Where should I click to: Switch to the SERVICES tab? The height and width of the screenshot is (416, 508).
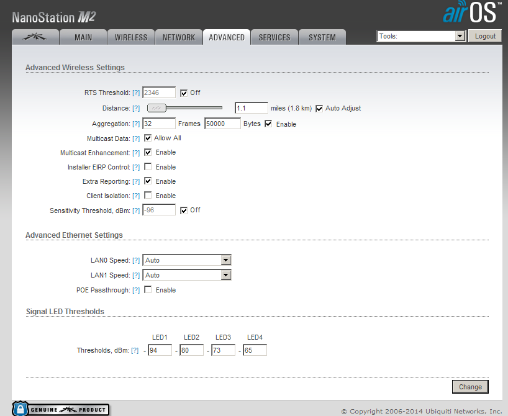pos(274,37)
